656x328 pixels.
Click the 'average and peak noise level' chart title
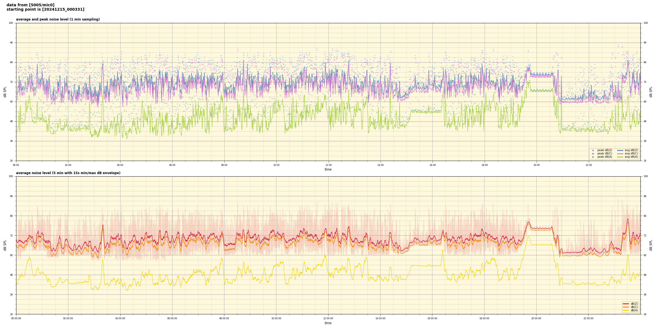pos(58,19)
